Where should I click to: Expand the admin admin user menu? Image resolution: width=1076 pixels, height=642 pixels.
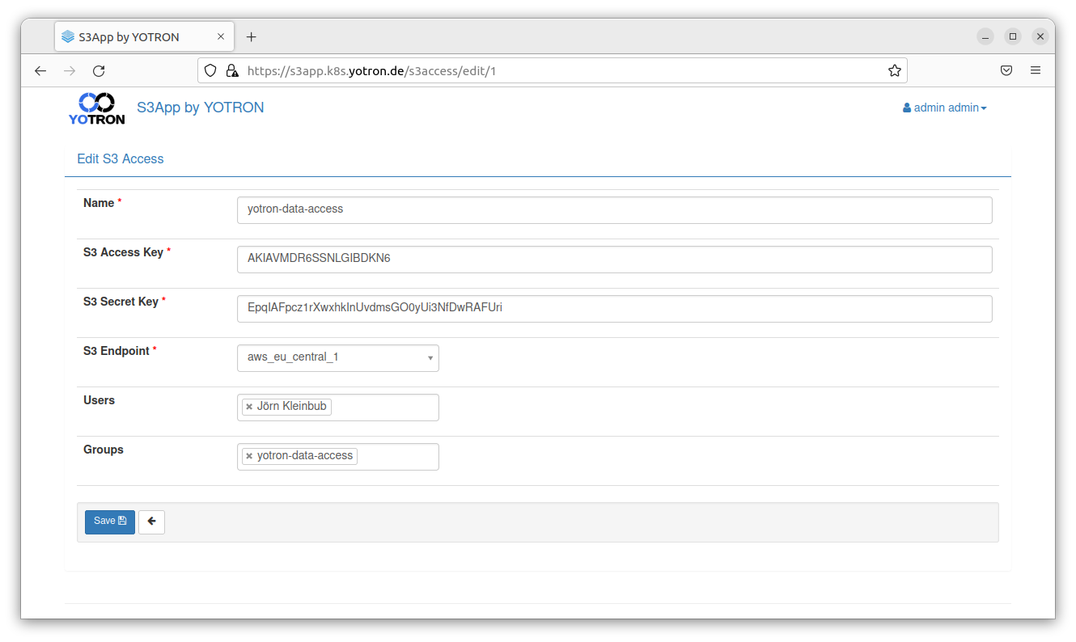pos(945,108)
